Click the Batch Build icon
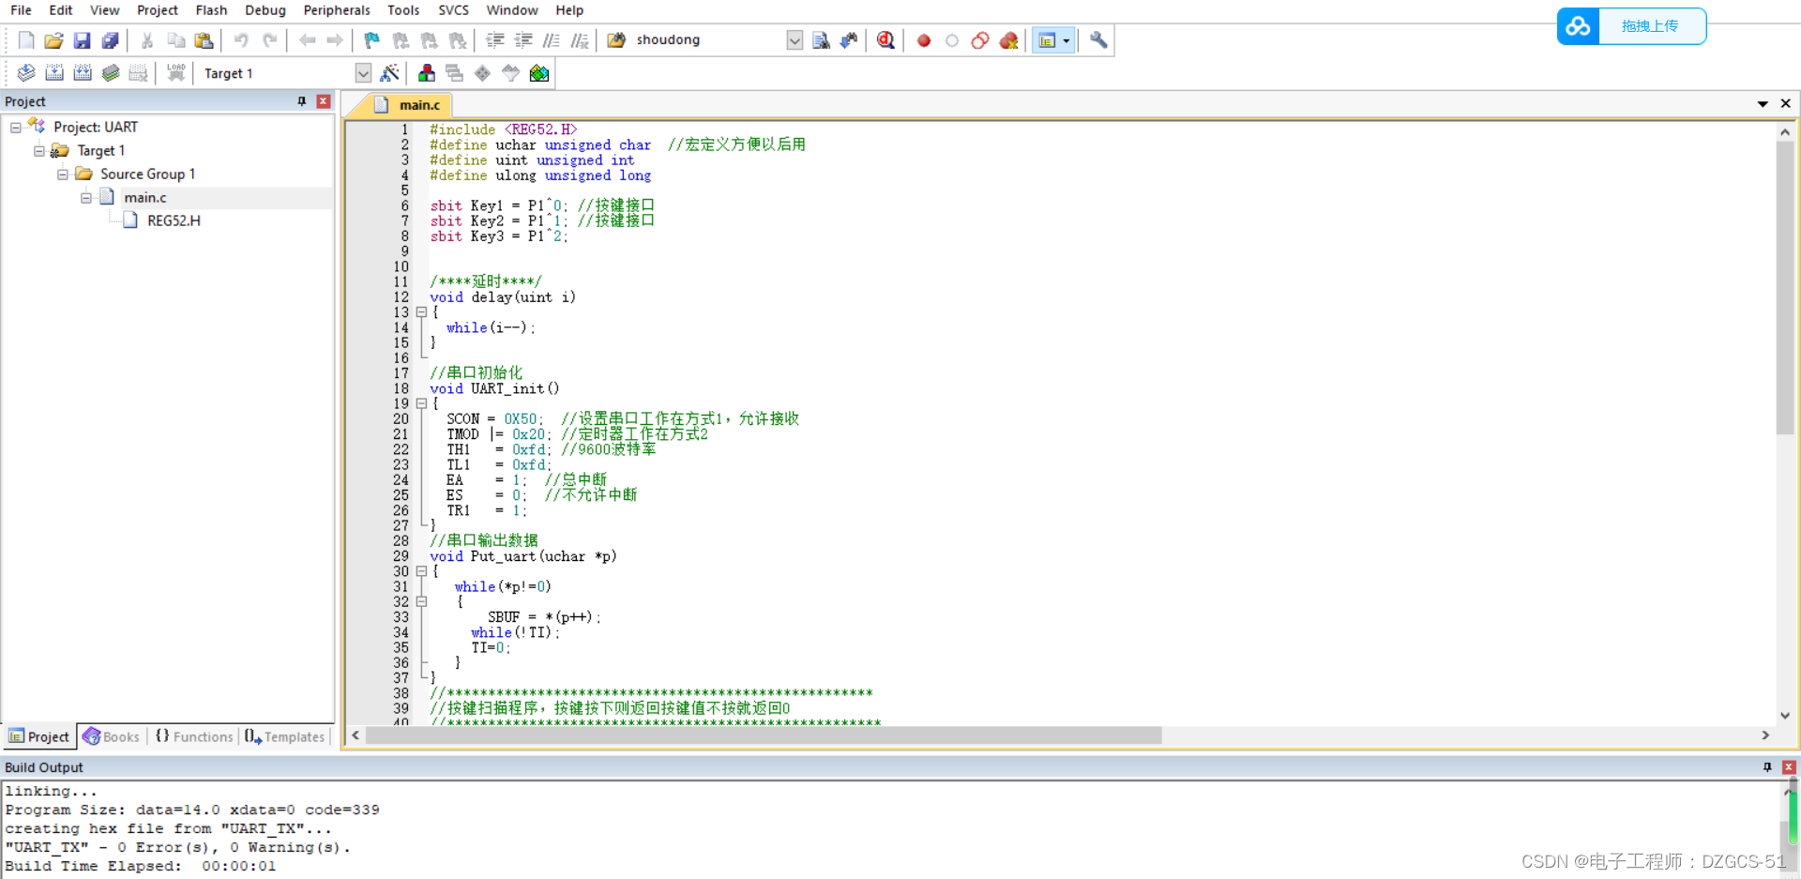The height and width of the screenshot is (879, 1801). pyautogui.click(x=111, y=73)
